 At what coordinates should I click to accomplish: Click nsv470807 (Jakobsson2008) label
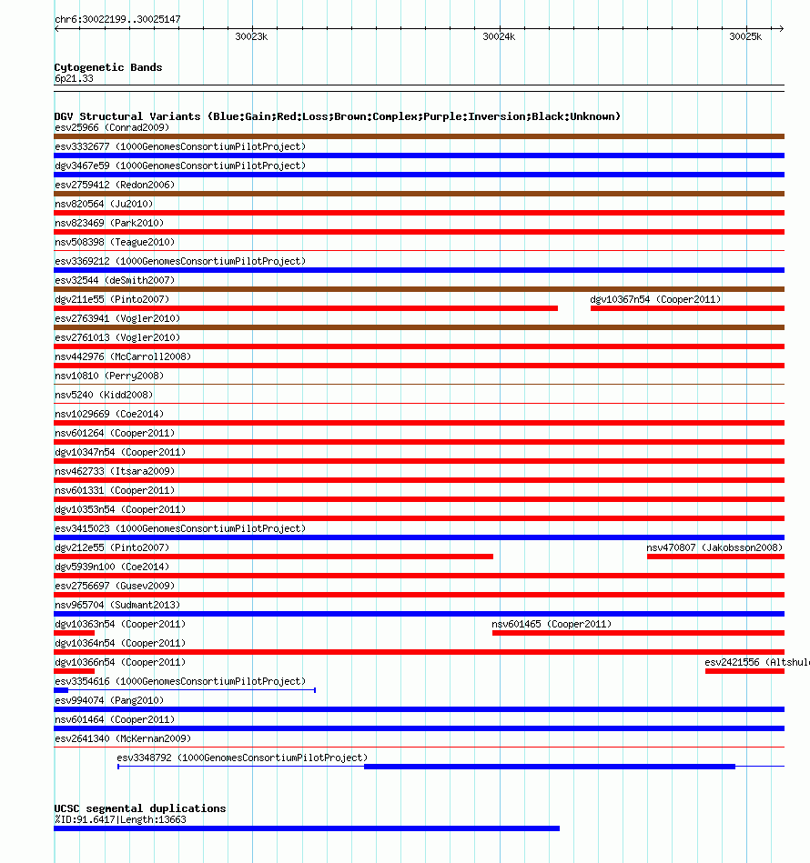pos(714,547)
